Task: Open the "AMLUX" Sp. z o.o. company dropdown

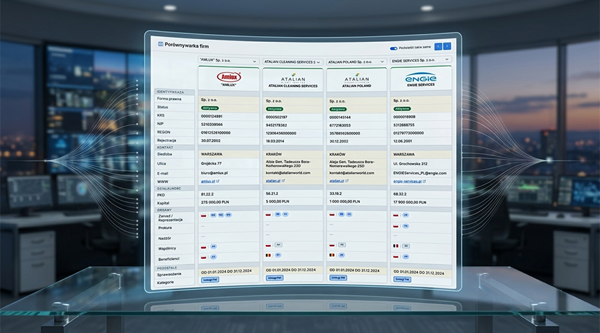Action: [x=228, y=61]
